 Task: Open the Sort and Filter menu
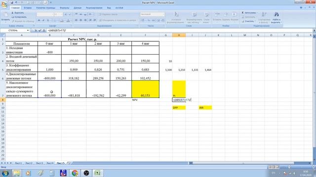pos(264,18)
